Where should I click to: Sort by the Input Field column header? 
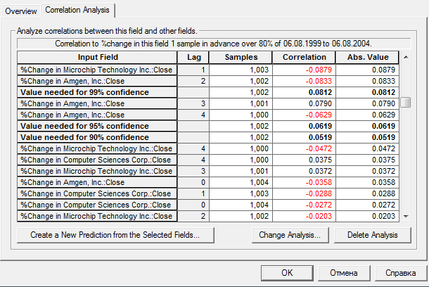(97, 57)
